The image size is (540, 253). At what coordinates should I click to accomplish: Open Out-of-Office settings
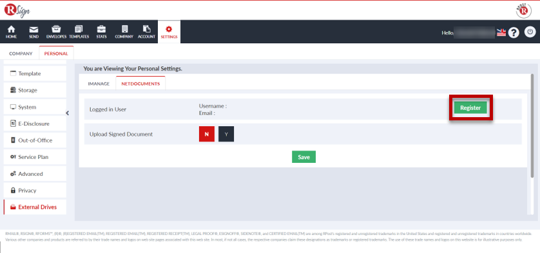[35, 140]
